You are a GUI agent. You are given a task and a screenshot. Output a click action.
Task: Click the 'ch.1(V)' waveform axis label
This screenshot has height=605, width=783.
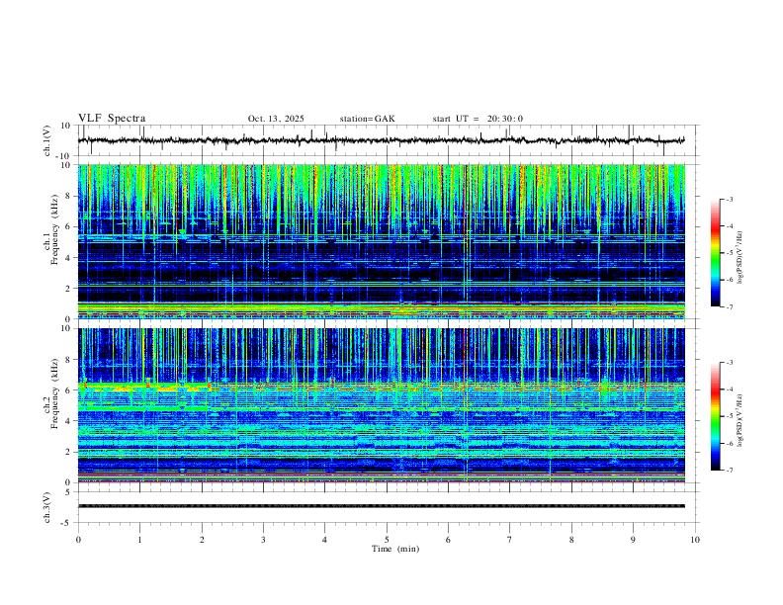tap(47, 140)
